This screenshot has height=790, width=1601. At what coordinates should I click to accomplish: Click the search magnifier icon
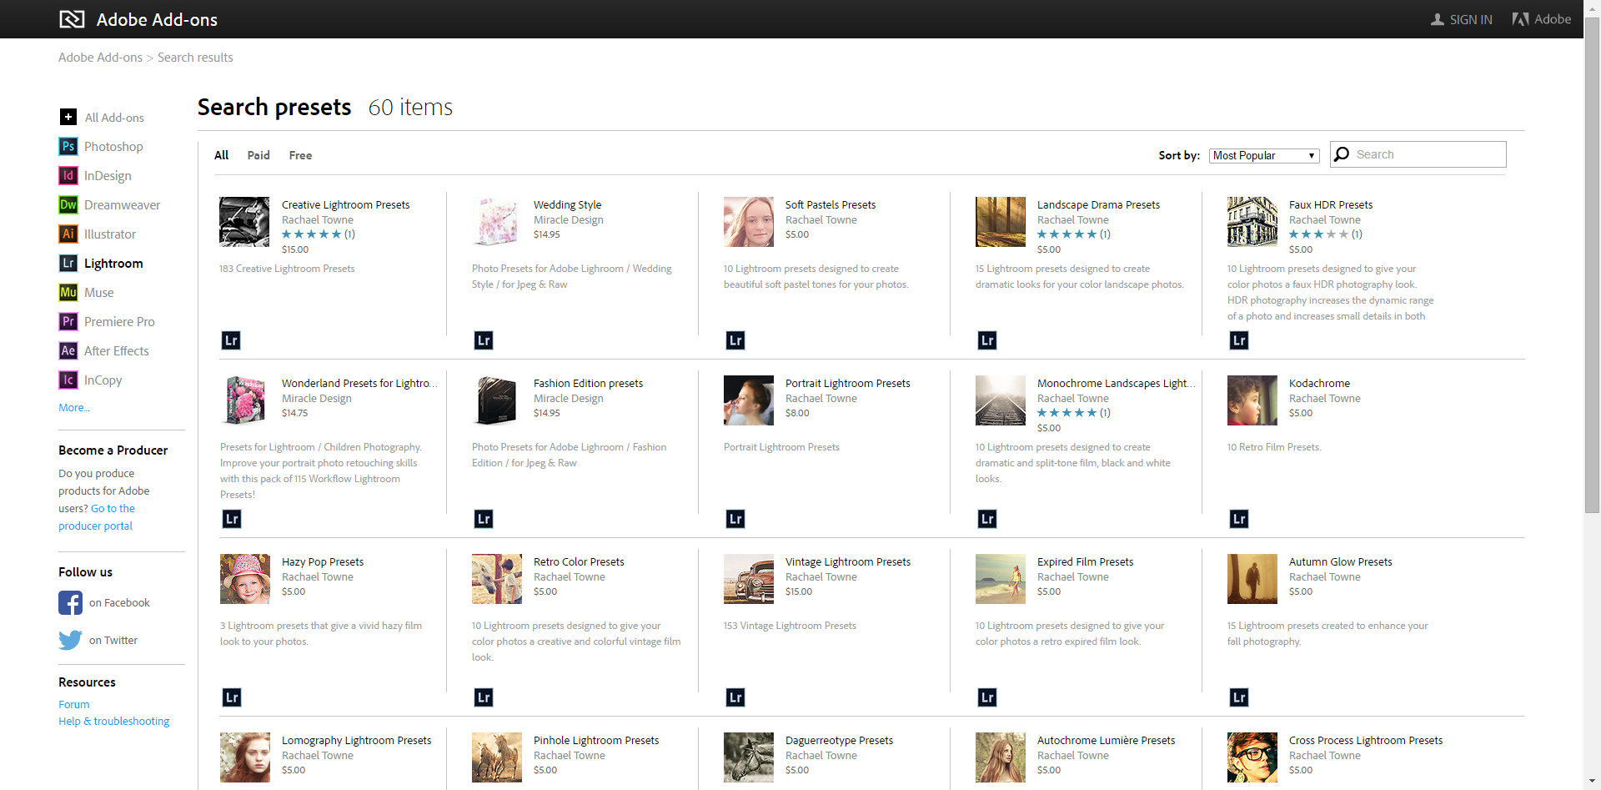(1342, 154)
